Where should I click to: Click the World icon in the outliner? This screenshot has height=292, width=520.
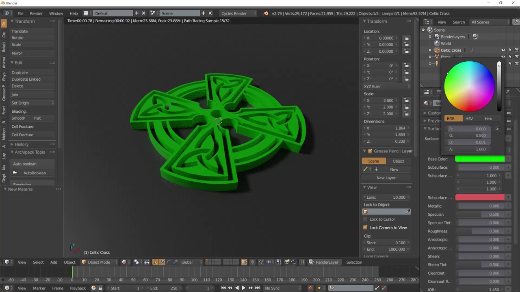click(x=437, y=43)
